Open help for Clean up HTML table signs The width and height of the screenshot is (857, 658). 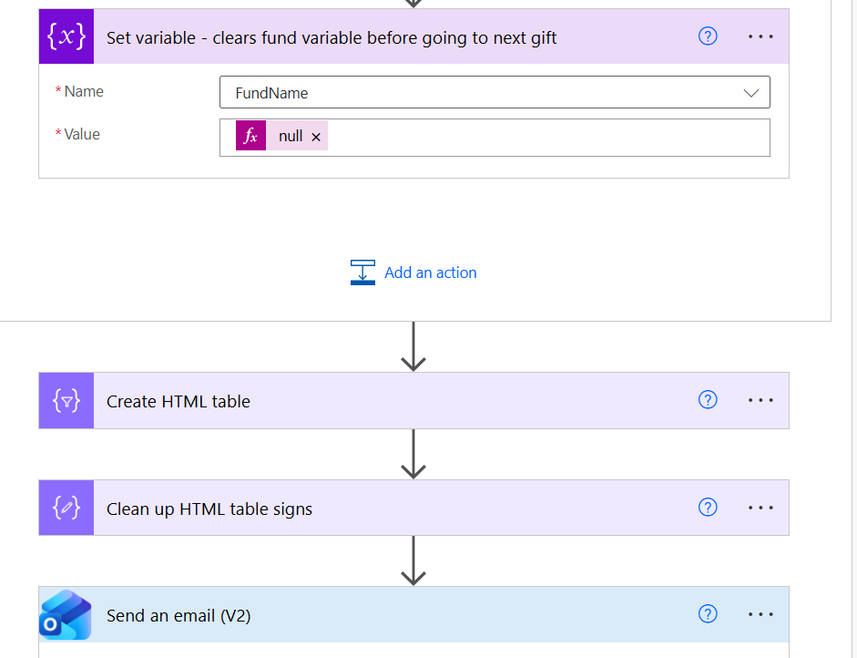(708, 507)
